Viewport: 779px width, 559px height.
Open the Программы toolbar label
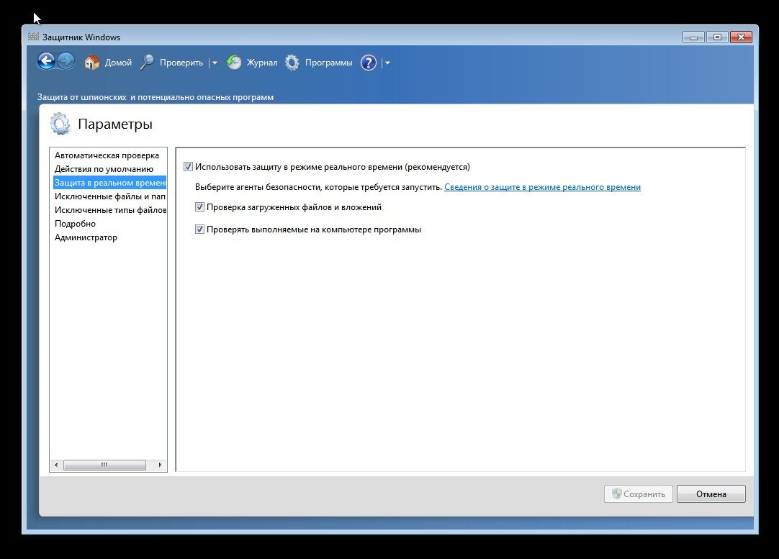328,63
